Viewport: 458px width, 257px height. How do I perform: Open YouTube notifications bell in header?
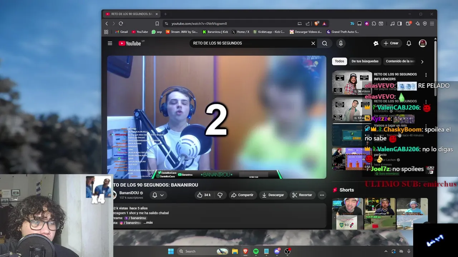pos(409,43)
